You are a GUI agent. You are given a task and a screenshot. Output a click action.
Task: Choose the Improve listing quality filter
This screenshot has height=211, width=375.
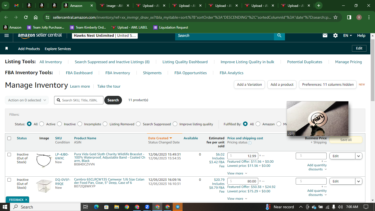coord(175,124)
